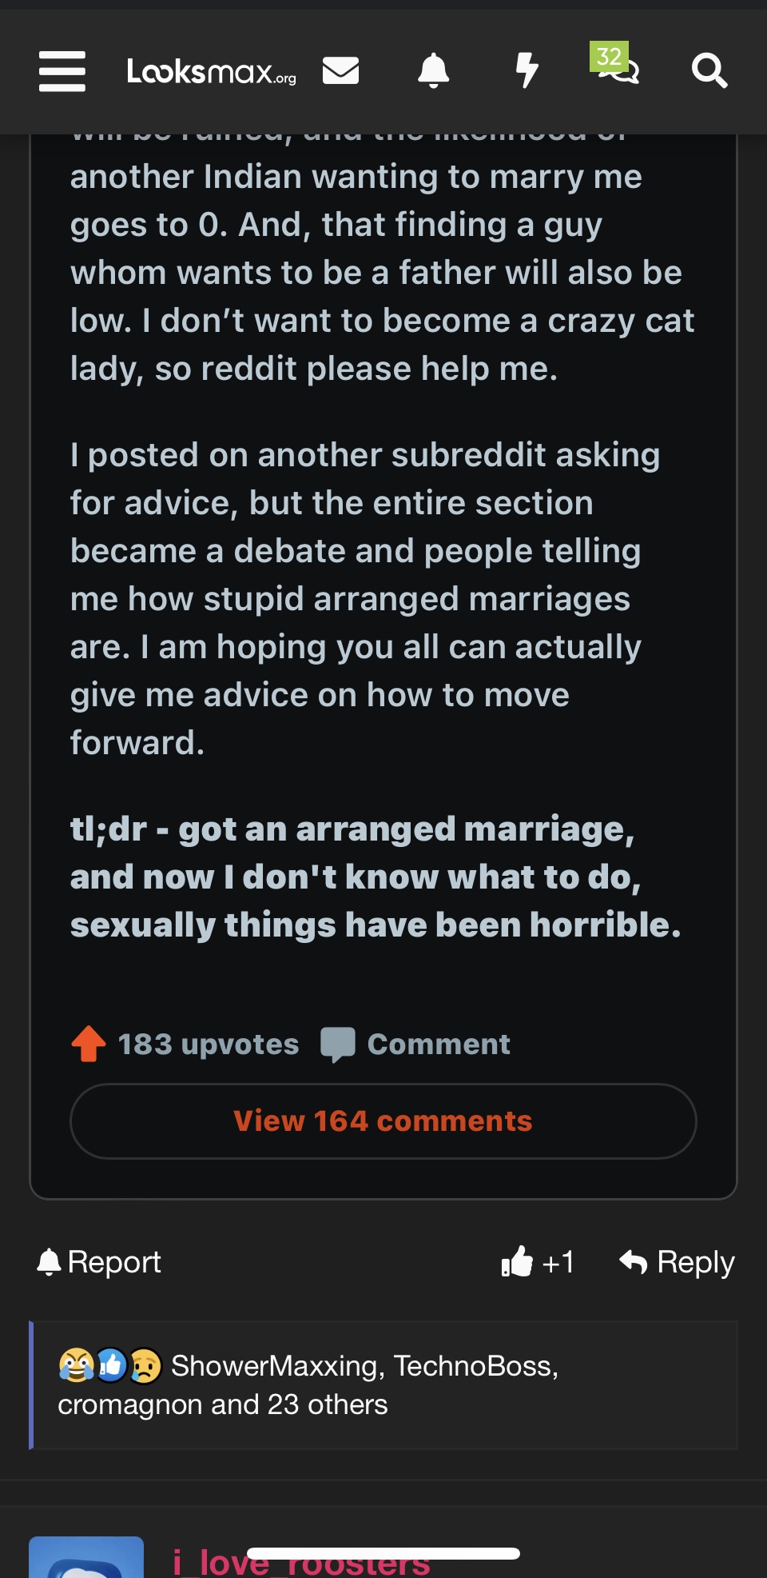Open the envelope messages inbox icon
The image size is (767, 1578).
click(340, 70)
